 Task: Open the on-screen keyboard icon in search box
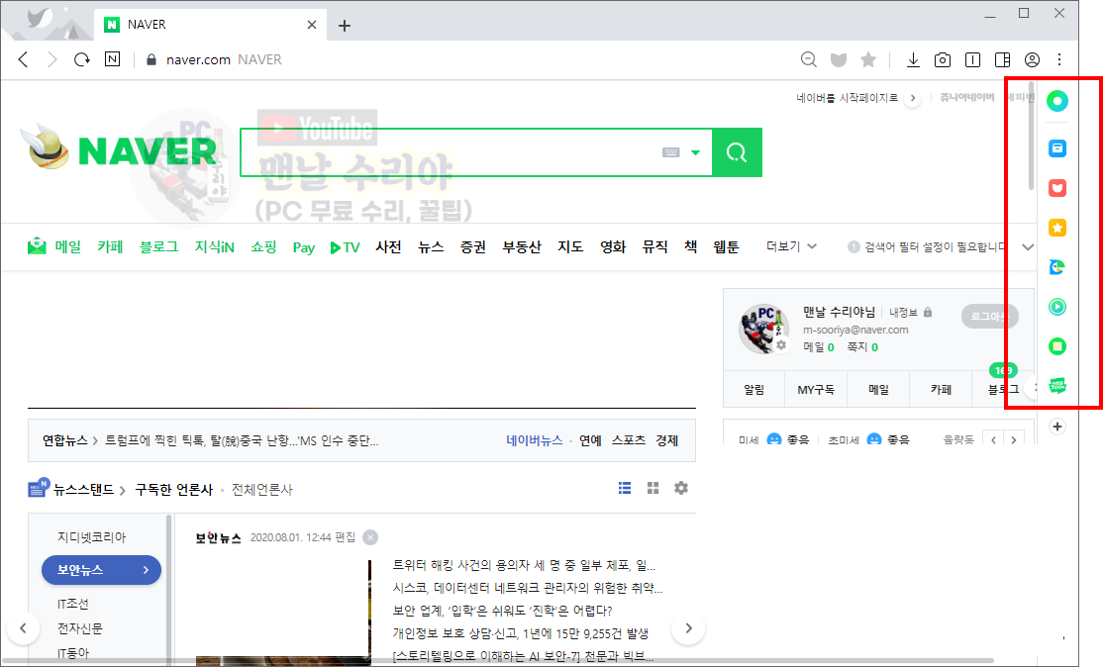671,152
